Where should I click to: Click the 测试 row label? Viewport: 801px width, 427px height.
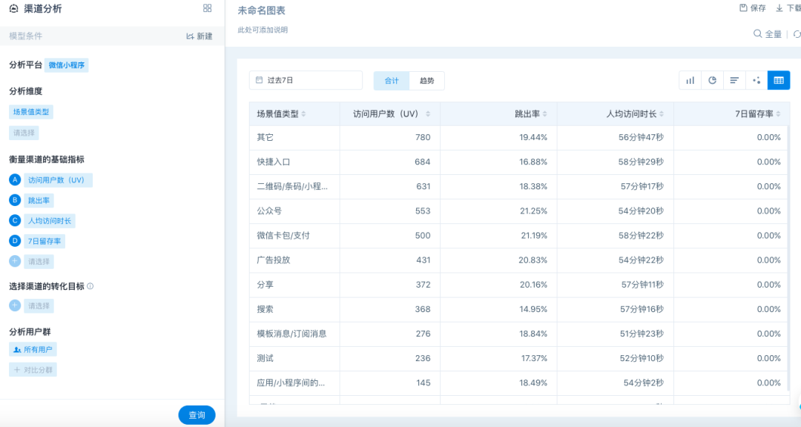265,358
